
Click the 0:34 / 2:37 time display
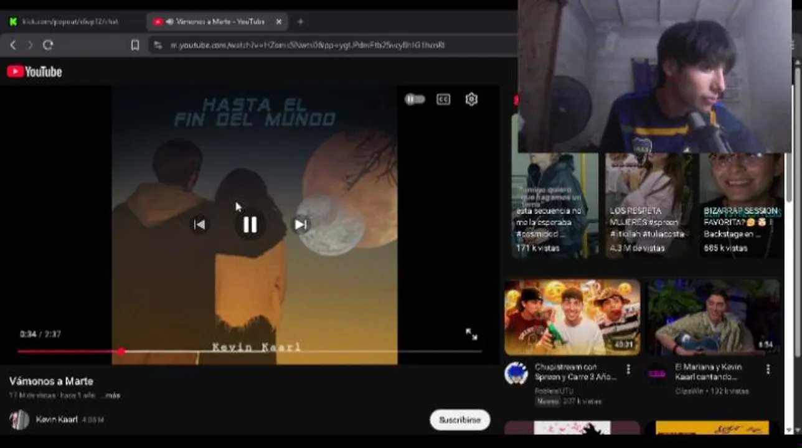tap(40, 334)
